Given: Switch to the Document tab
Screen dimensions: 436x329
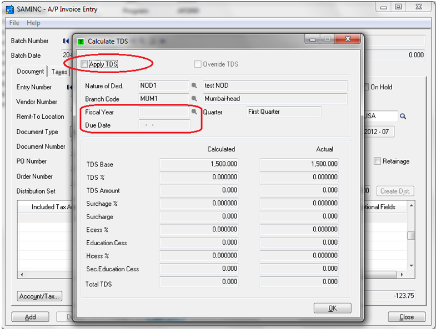Looking at the screenshot, I should [x=31, y=72].
